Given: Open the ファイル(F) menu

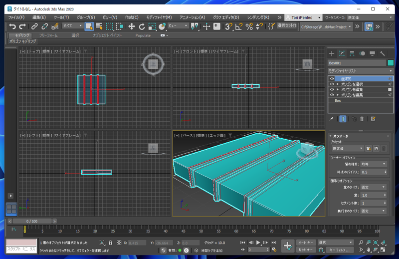Looking at the screenshot, I should tap(16, 17).
